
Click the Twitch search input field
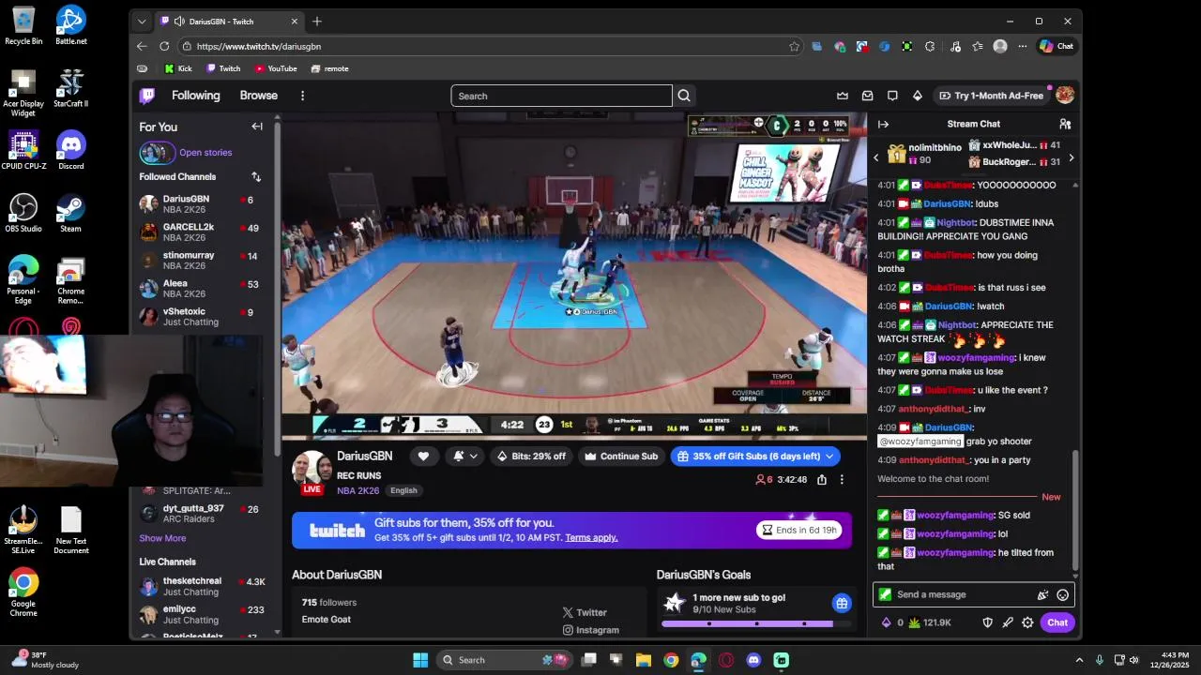561,96
